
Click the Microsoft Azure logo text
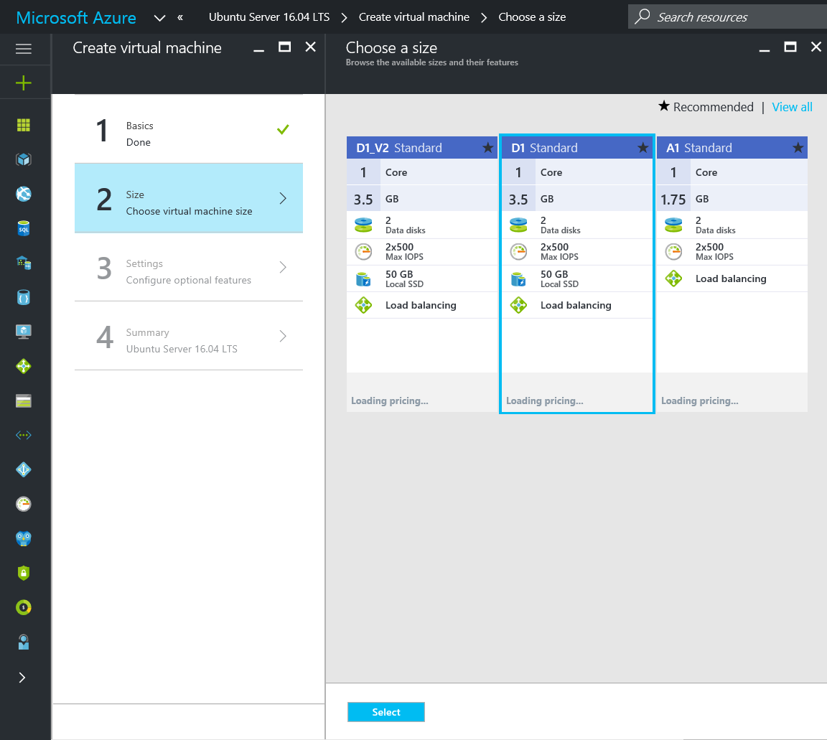[76, 17]
